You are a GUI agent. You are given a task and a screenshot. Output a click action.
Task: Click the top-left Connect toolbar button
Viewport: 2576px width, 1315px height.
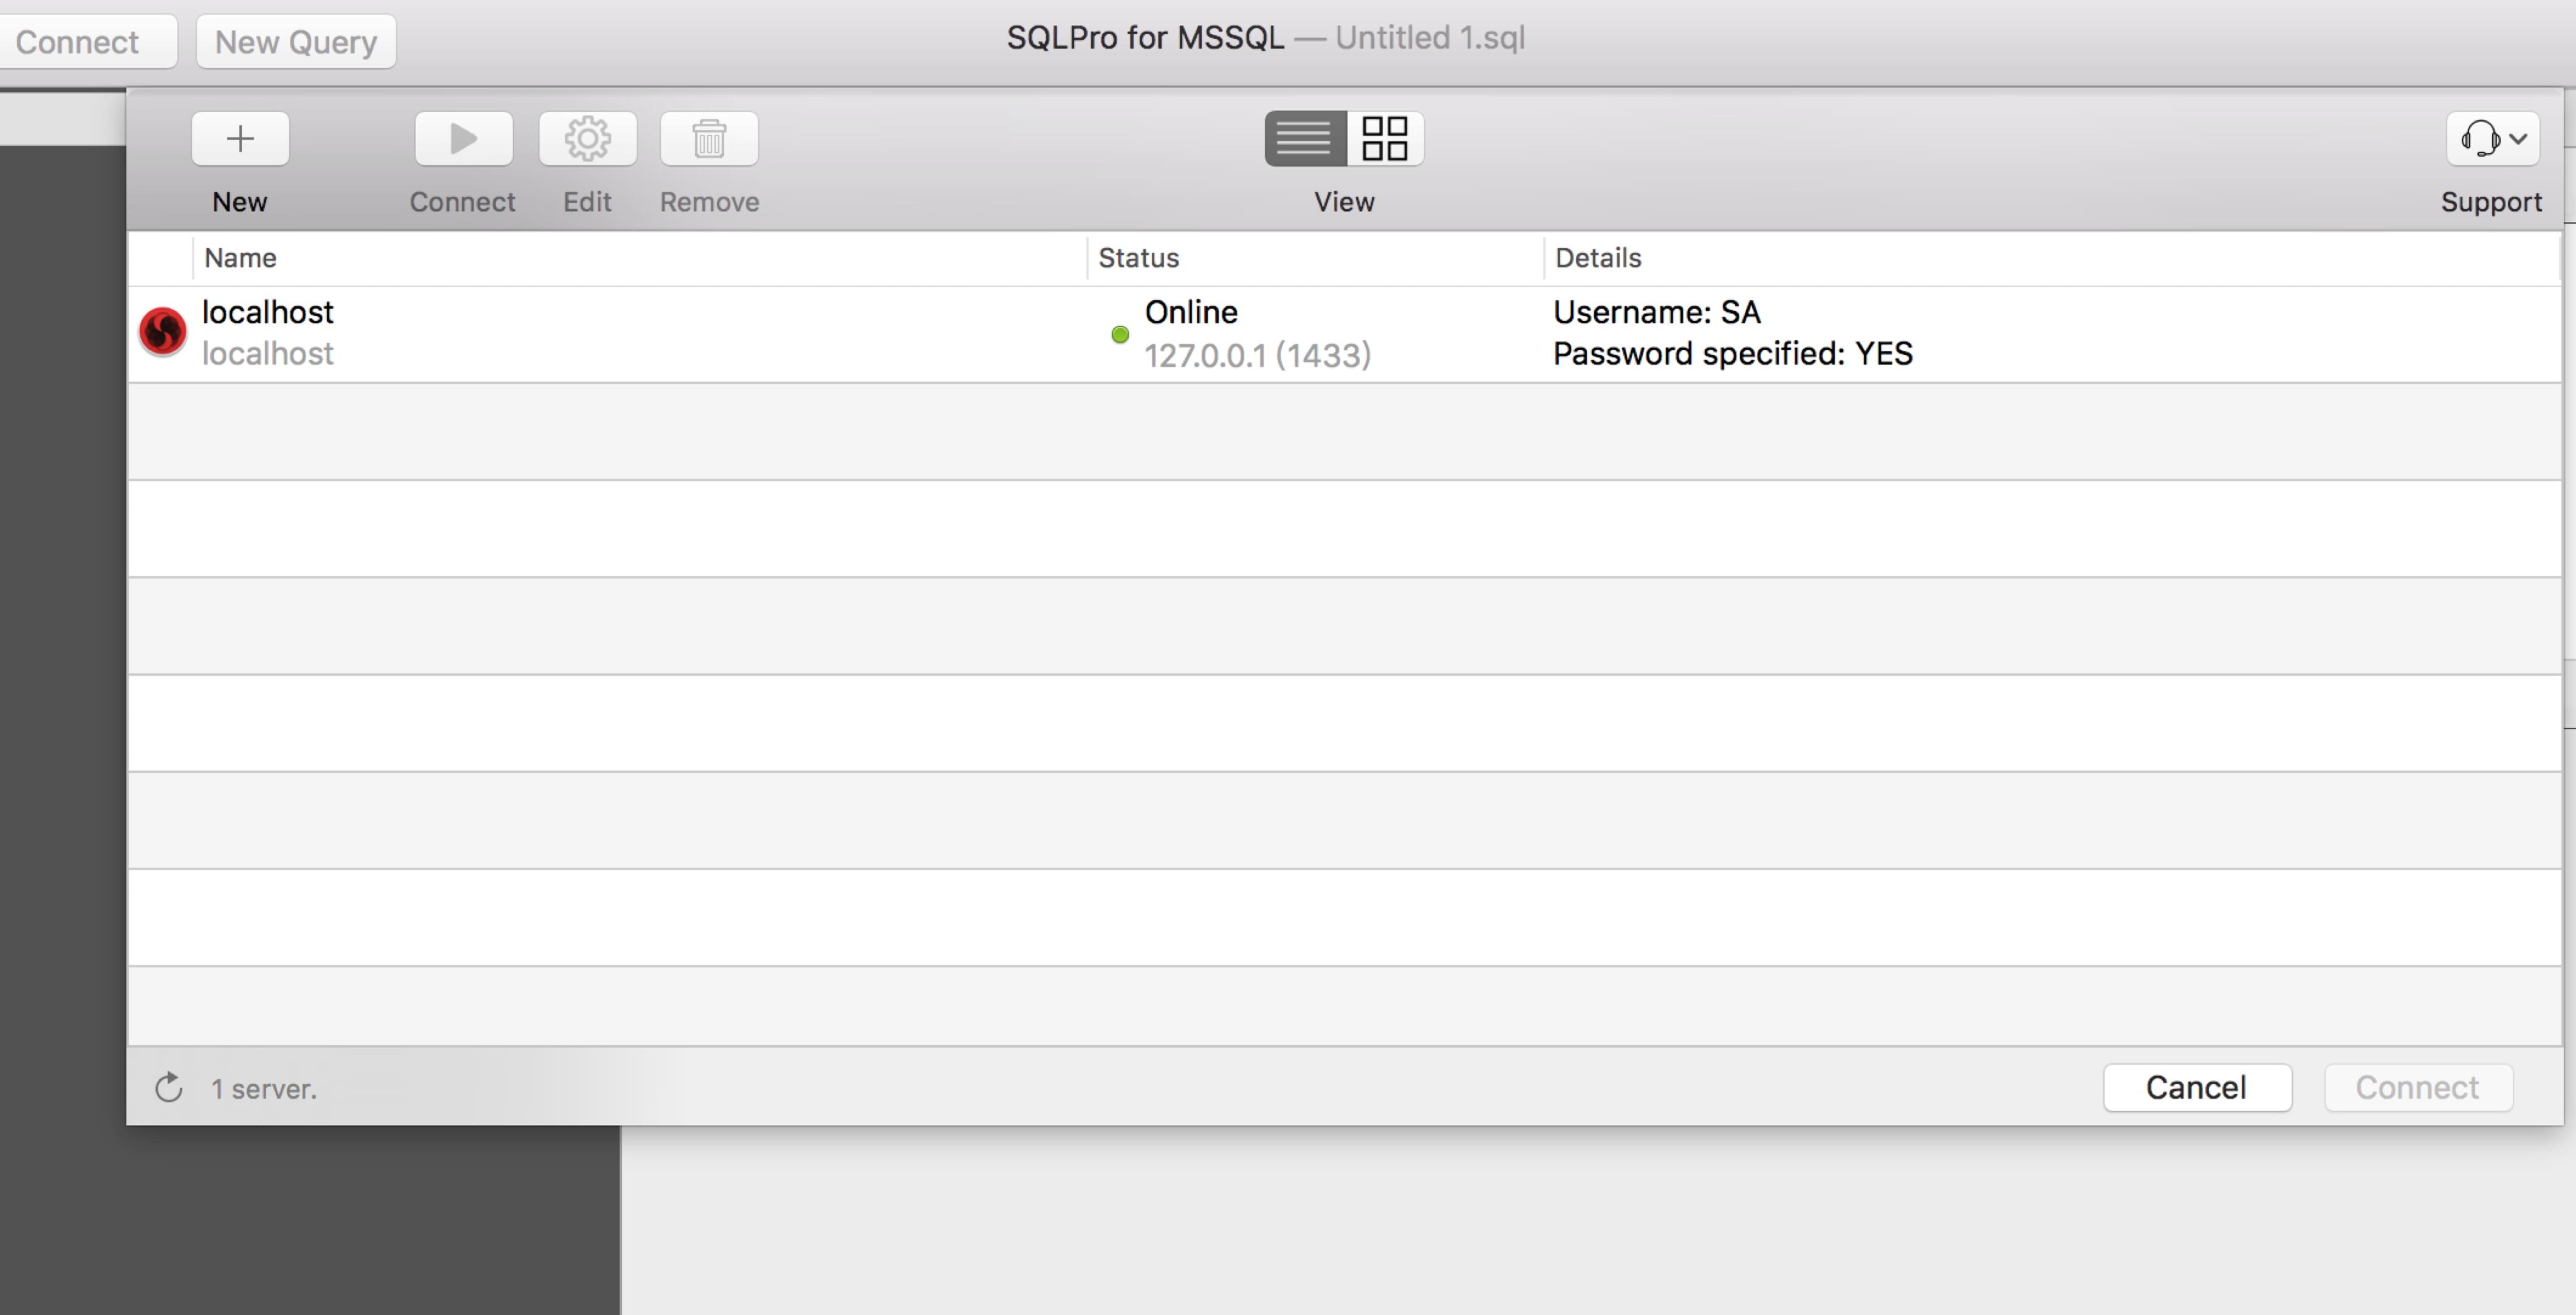[78, 42]
